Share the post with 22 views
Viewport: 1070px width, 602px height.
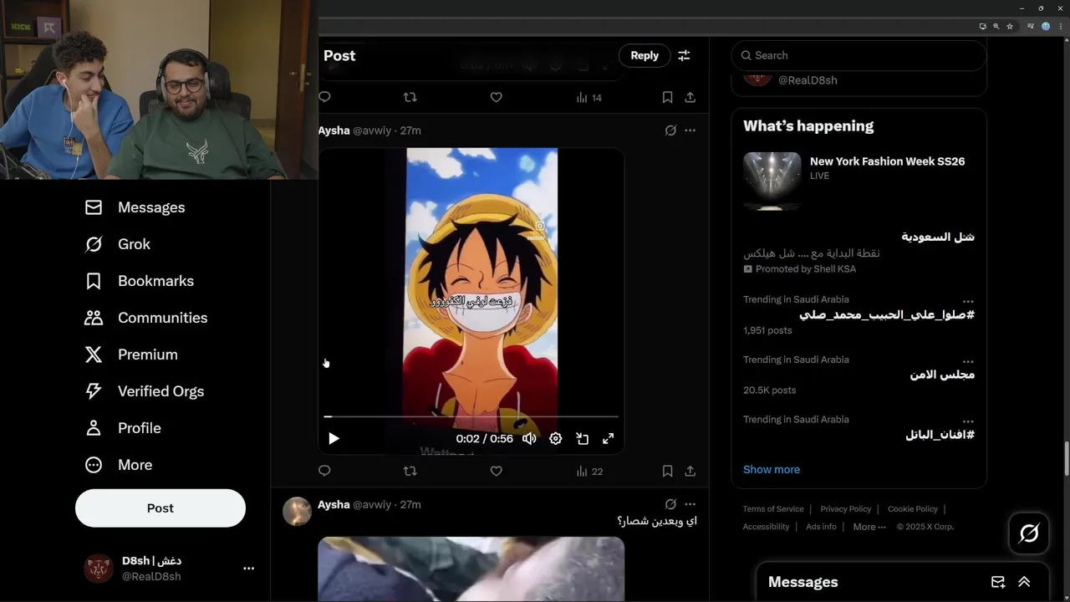[690, 471]
